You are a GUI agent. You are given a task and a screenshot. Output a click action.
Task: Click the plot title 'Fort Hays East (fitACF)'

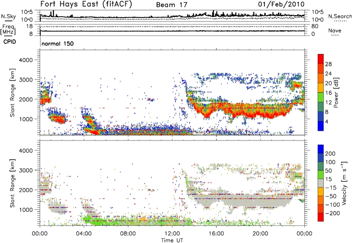point(86,4)
